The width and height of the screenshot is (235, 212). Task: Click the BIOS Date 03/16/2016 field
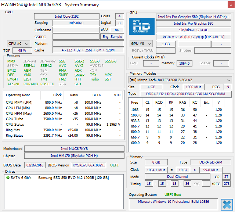pyautogui.click(x=35, y=165)
